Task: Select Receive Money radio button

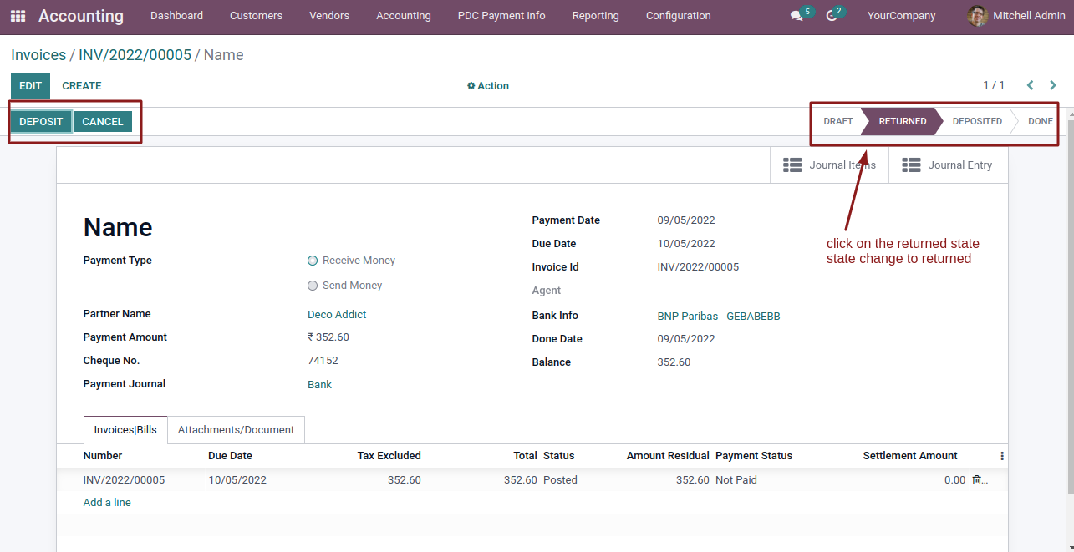Action: tap(313, 261)
